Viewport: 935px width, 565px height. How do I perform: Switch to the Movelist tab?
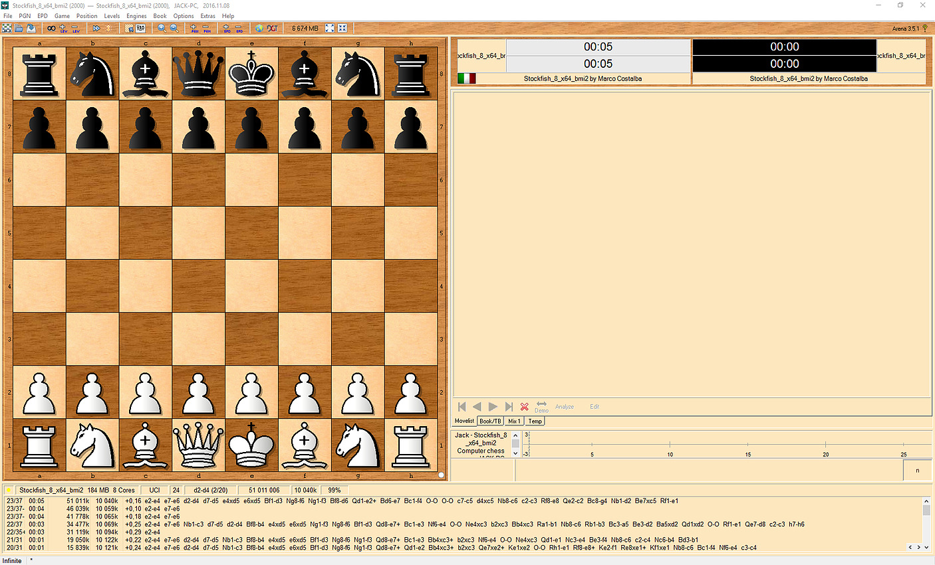coord(464,421)
